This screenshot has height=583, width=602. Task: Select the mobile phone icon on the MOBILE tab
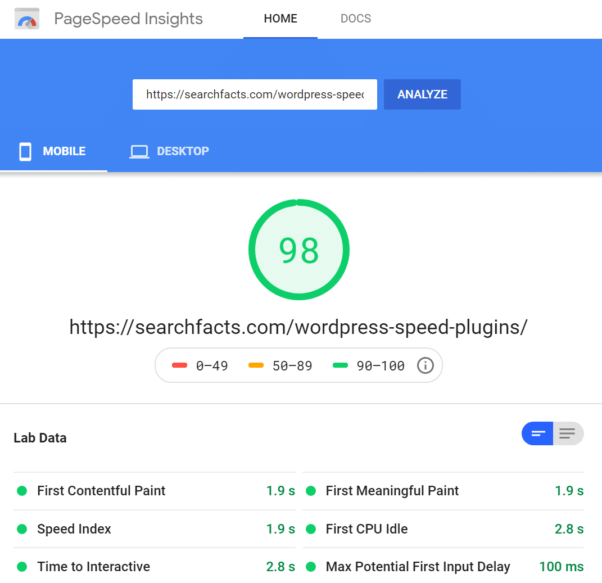(x=25, y=151)
